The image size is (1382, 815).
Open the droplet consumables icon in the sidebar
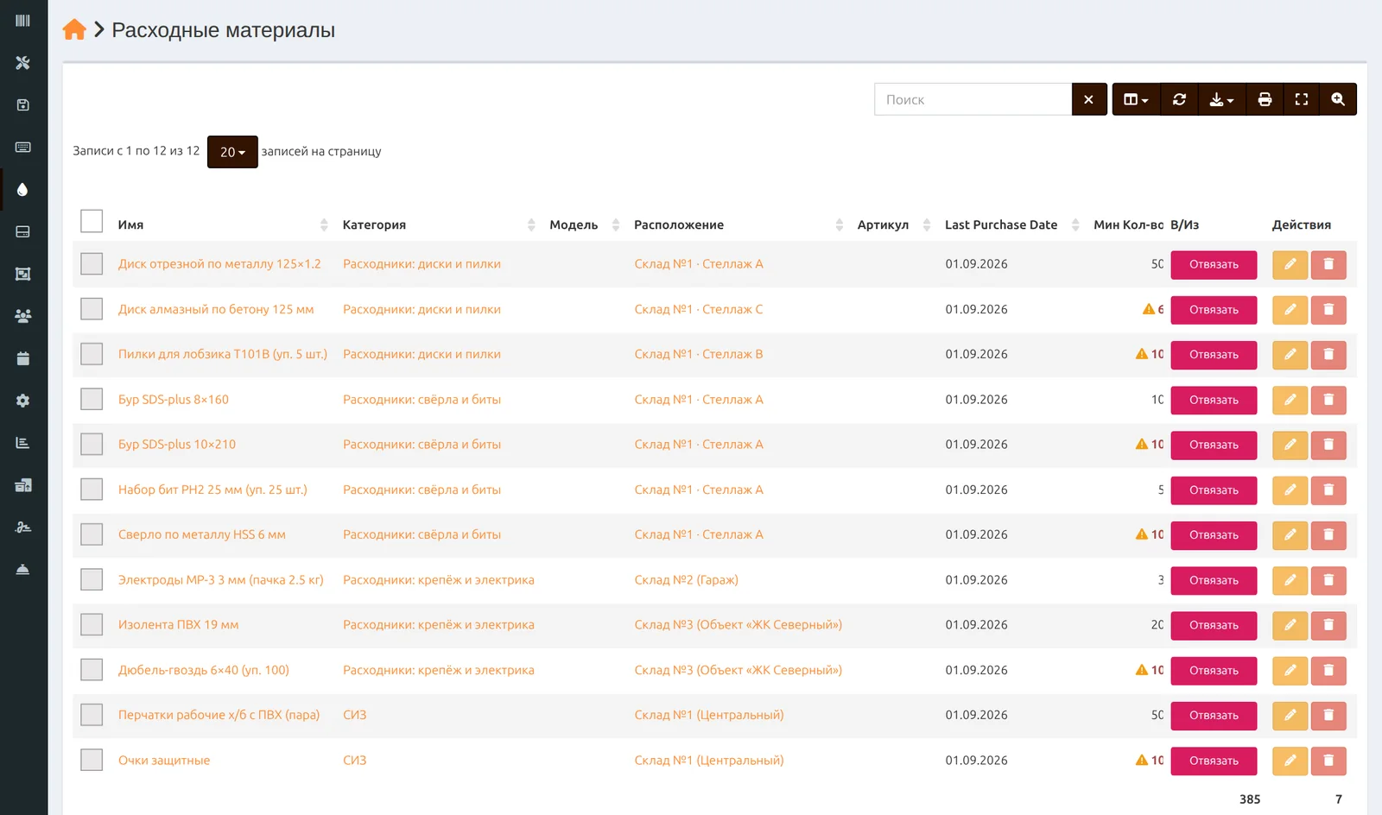(x=23, y=190)
